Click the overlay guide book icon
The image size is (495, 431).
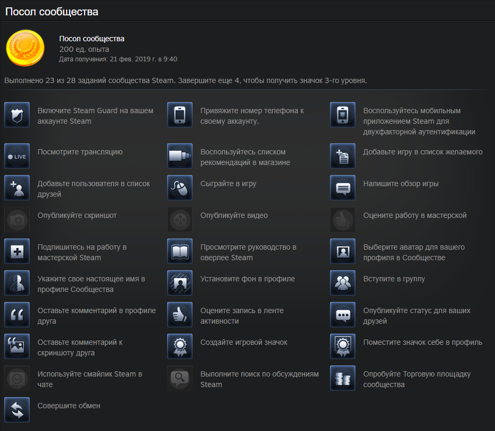pyautogui.click(x=180, y=251)
